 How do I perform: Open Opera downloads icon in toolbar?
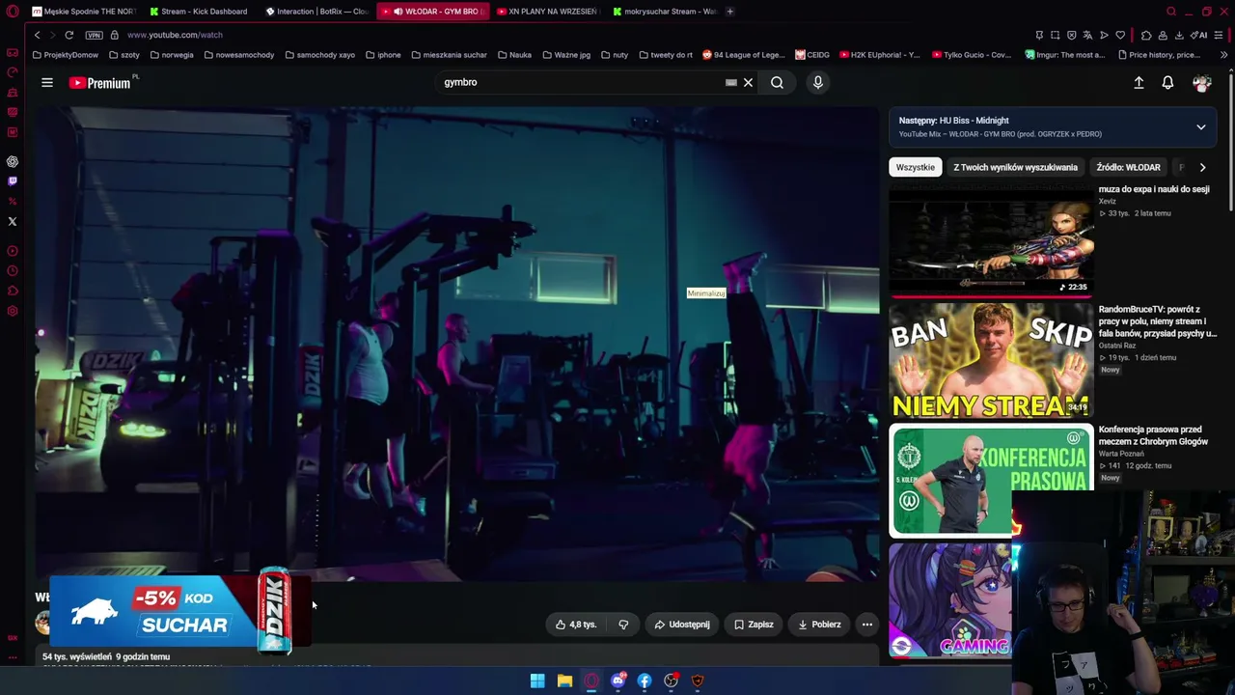click(1179, 35)
